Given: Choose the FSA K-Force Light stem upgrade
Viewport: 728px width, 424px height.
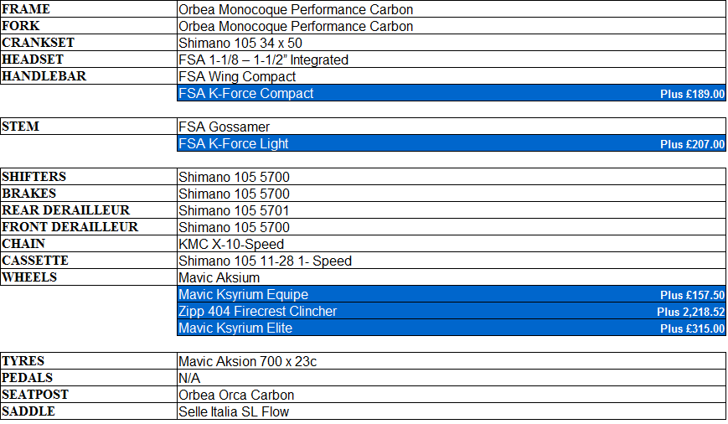Looking at the screenshot, I should (x=234, y=144).
